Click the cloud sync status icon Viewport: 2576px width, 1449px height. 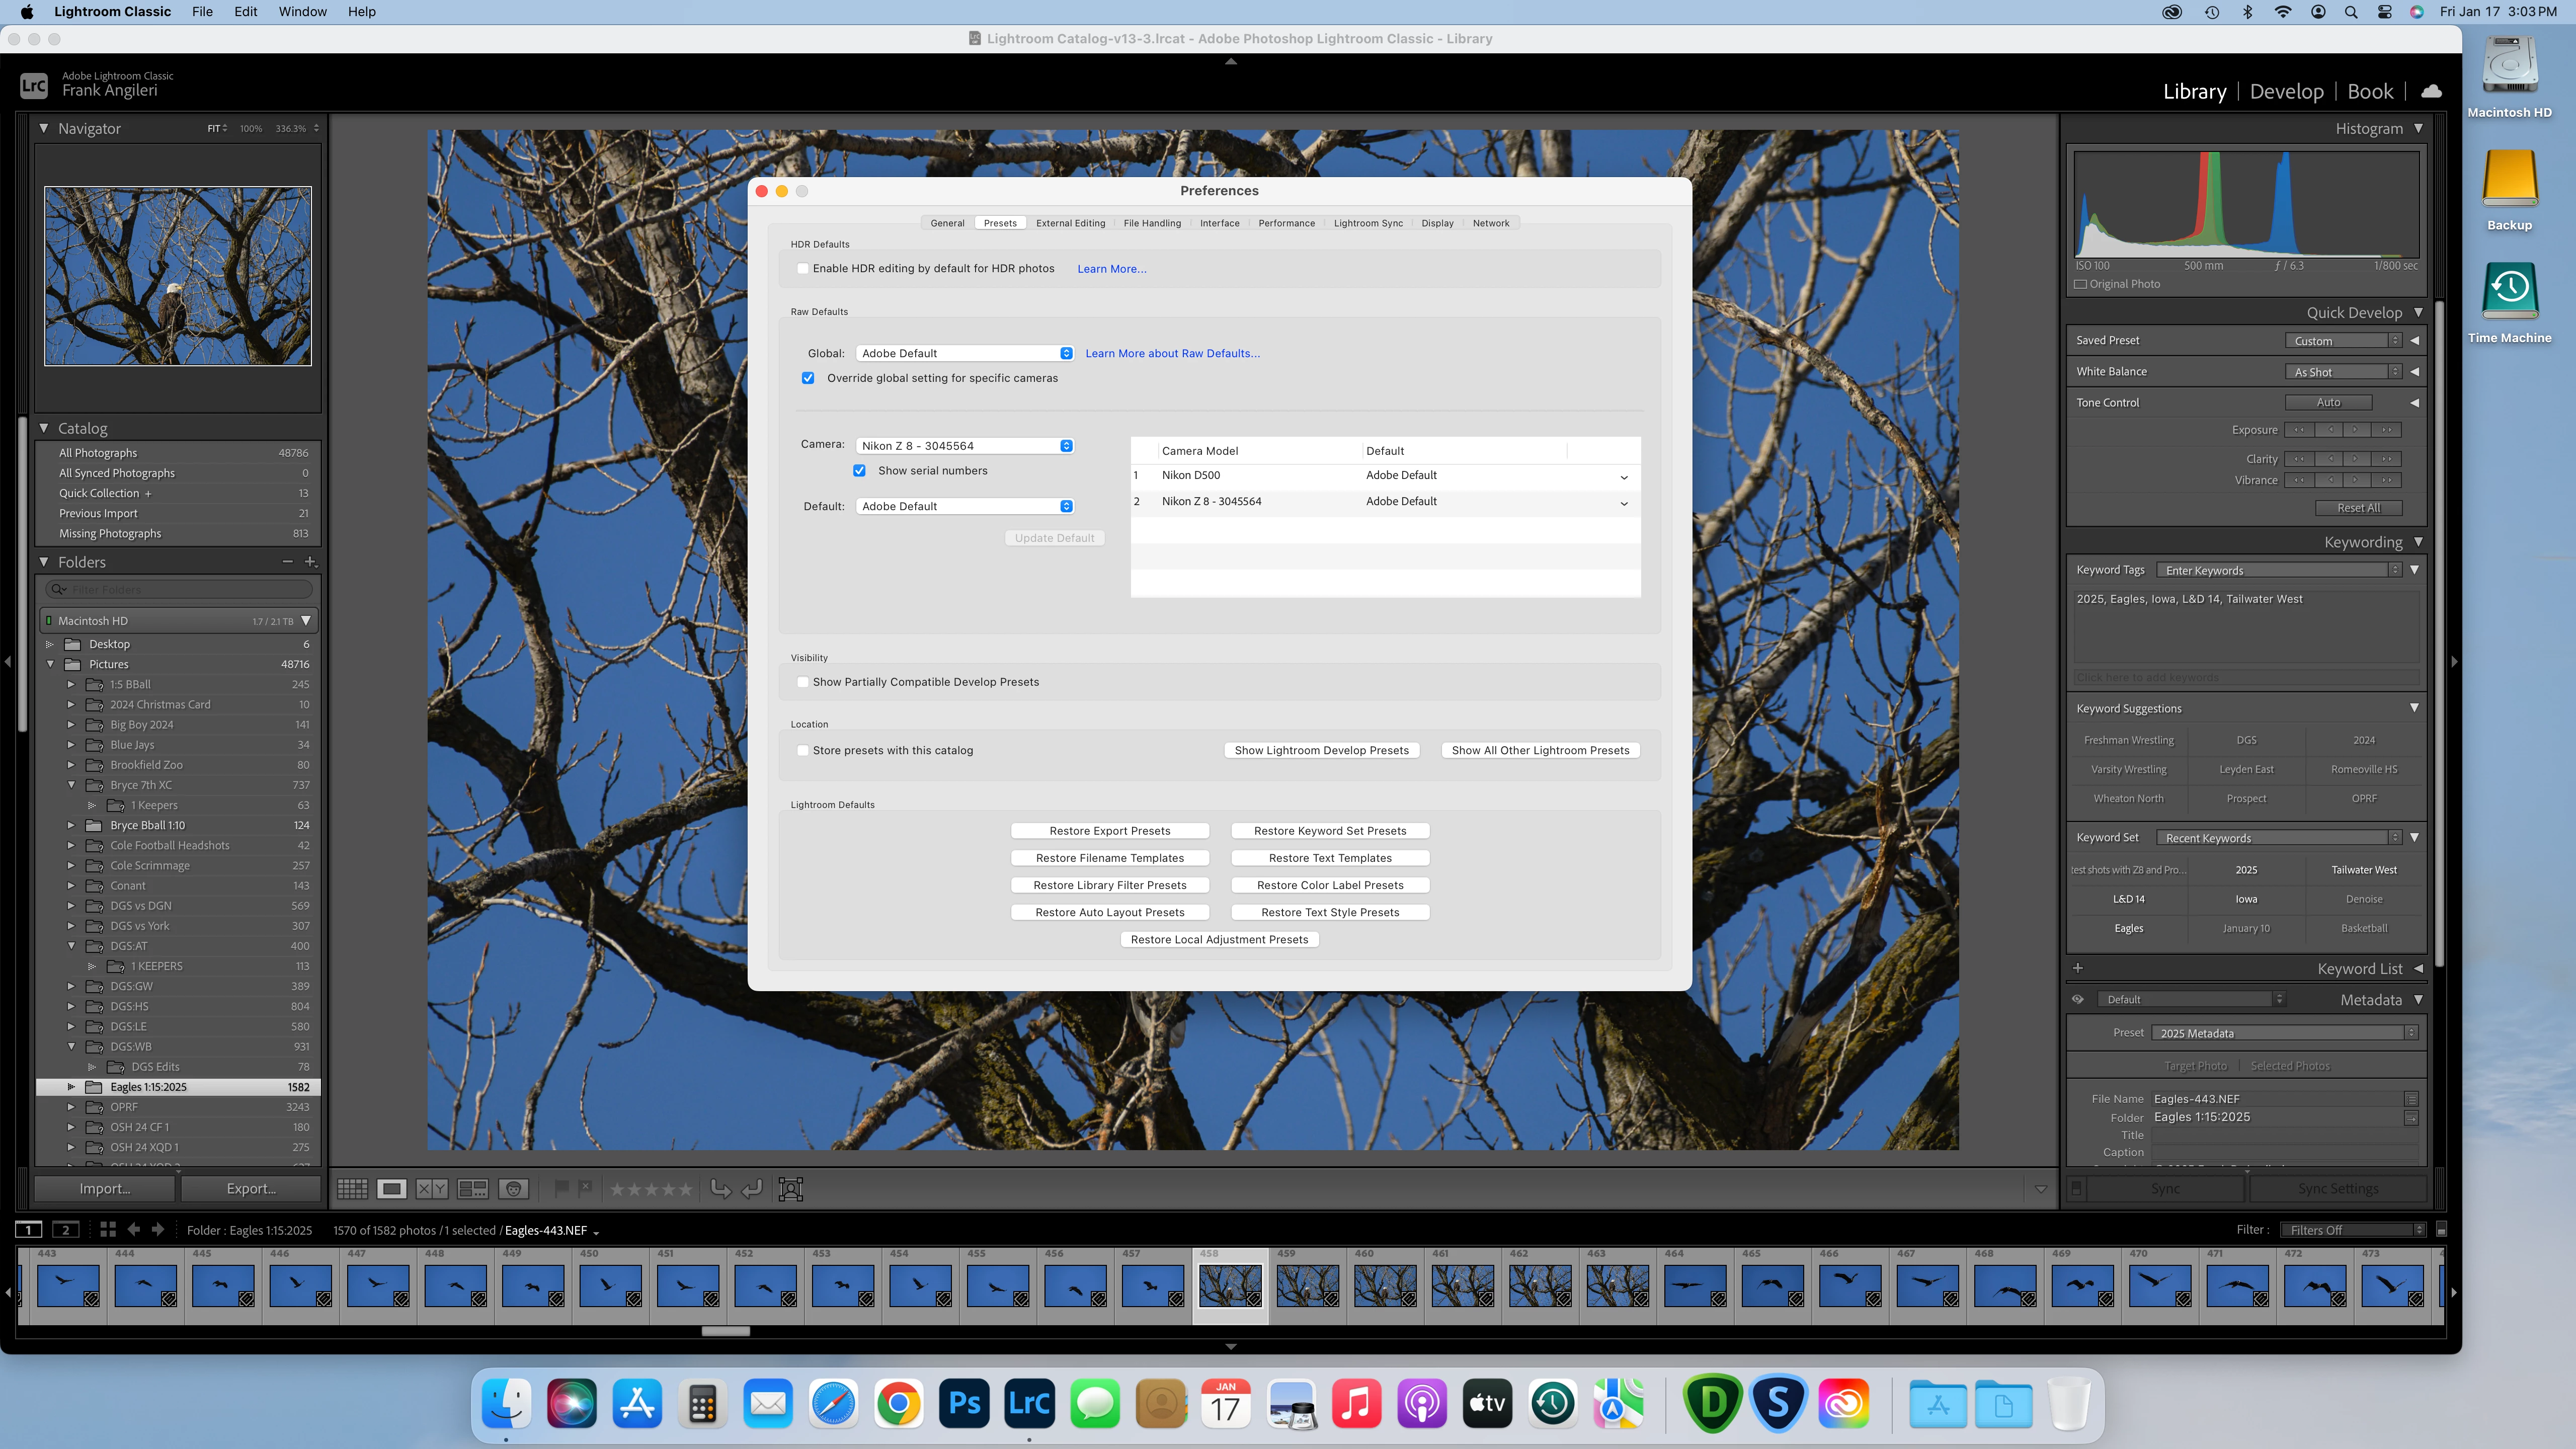pos(2432,91)
